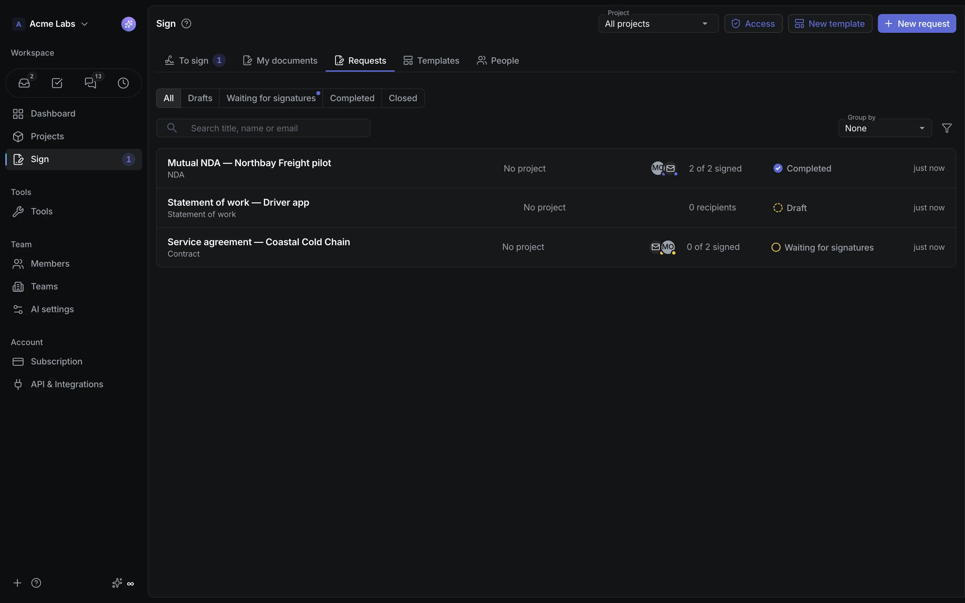Click recipient avatars on Service agreement row
Image resolution: width=965 pixels, height=603 pixels.
tap(663, 247)
